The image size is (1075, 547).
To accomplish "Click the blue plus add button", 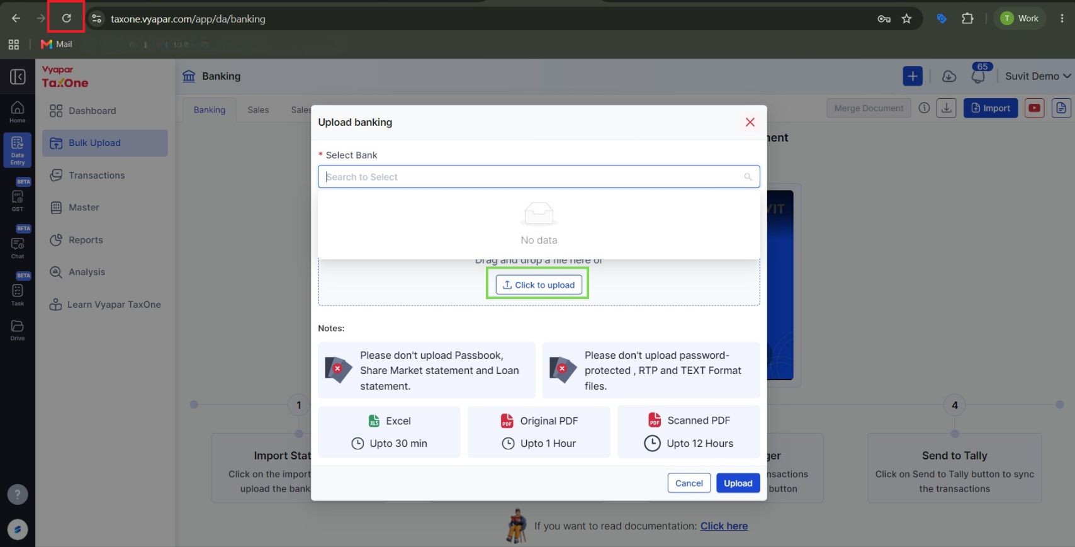I will click(912, 76).
